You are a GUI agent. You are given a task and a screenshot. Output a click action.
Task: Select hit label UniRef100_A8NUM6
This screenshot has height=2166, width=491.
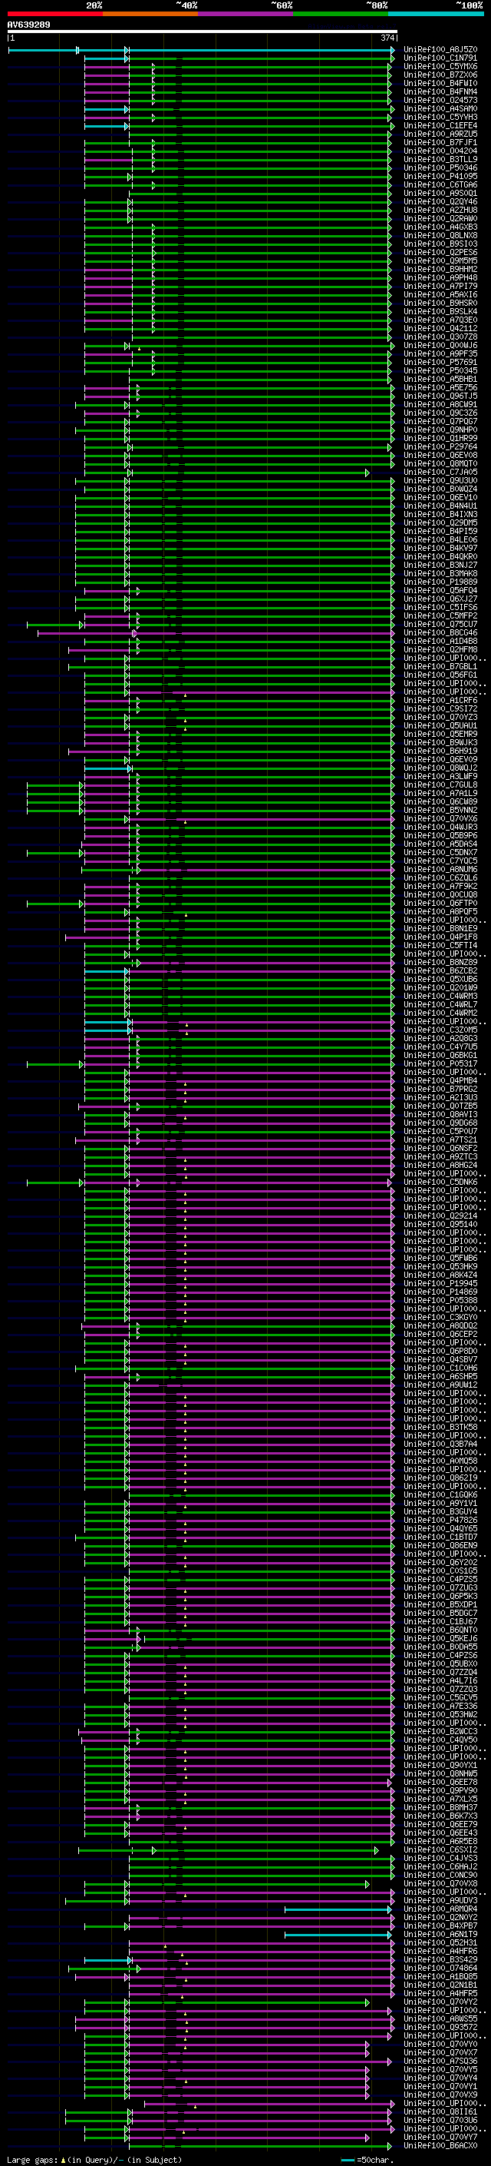(x=440, y=870)
